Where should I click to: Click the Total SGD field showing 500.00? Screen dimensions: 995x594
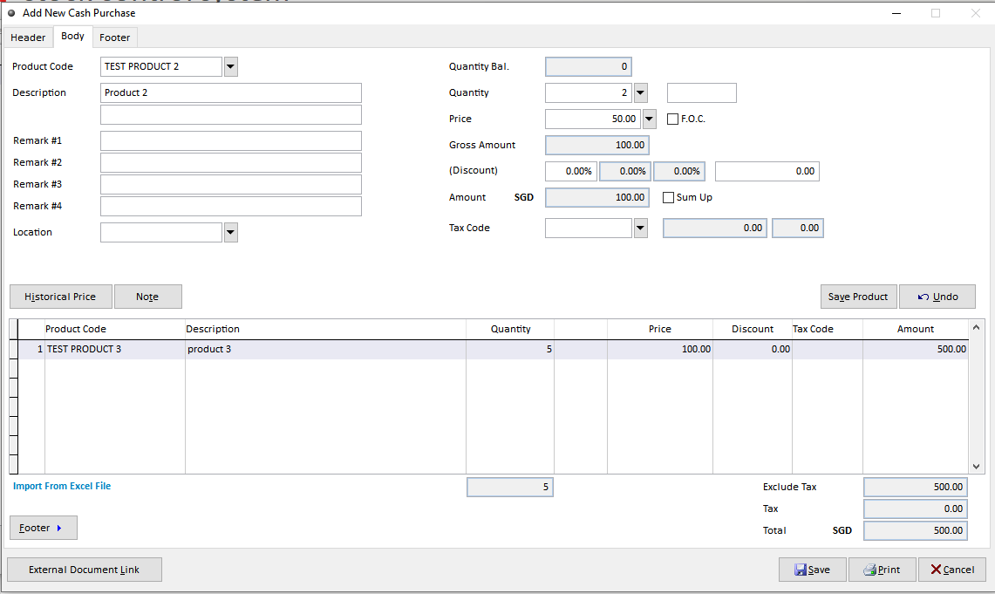click(916, 530)
